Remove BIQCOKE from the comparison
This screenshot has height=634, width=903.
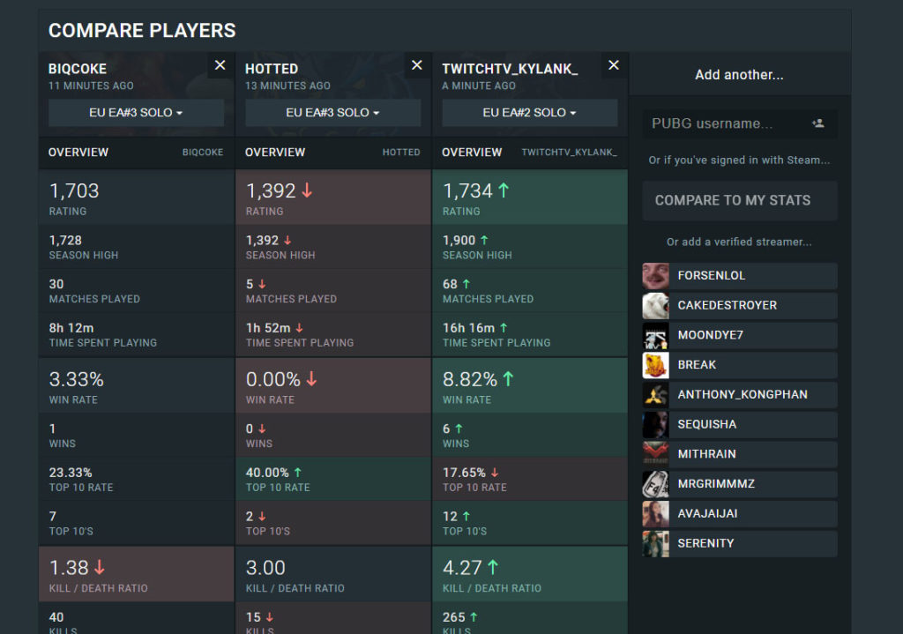tap(220, 65)
